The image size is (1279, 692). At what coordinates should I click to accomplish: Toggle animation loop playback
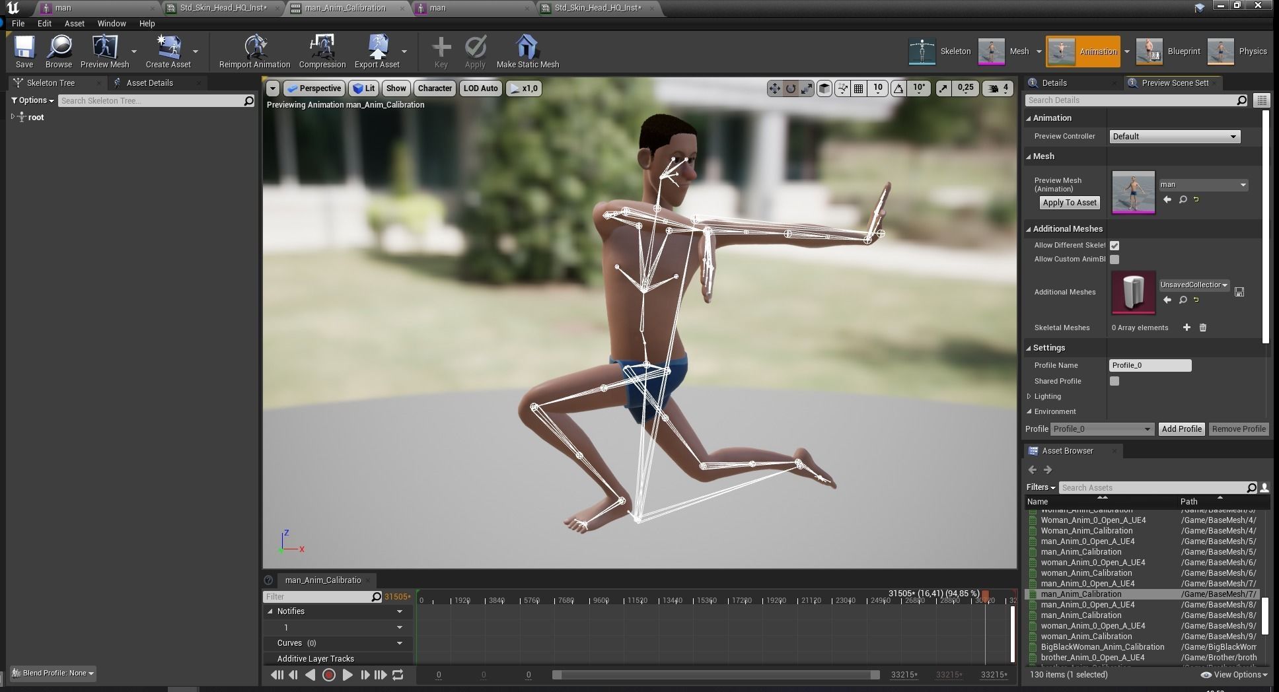tap(398, 675)
